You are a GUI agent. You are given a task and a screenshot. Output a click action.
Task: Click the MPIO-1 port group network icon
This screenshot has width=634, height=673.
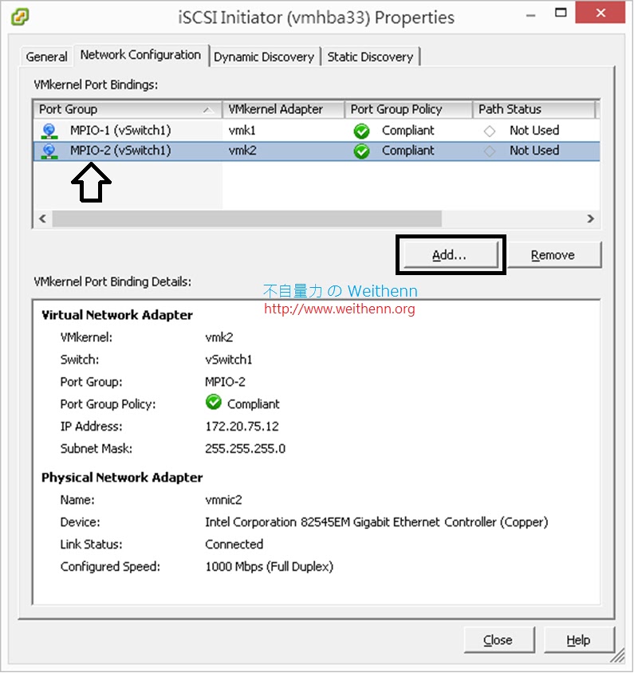tap(49, 131)
